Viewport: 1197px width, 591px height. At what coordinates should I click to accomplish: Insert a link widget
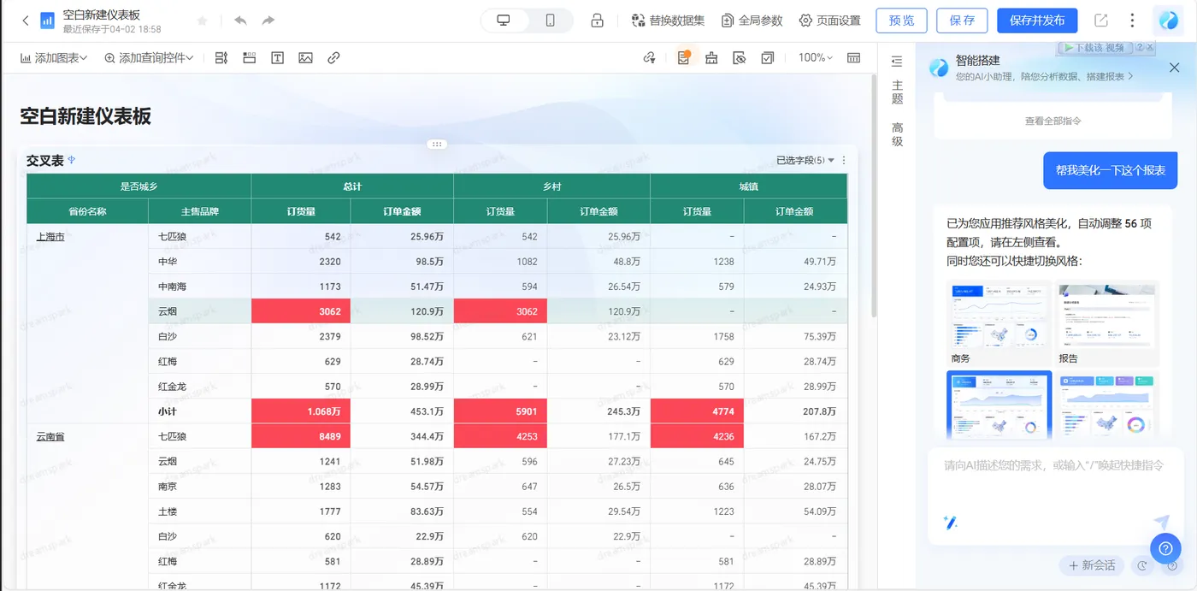[x=333, y=58]
